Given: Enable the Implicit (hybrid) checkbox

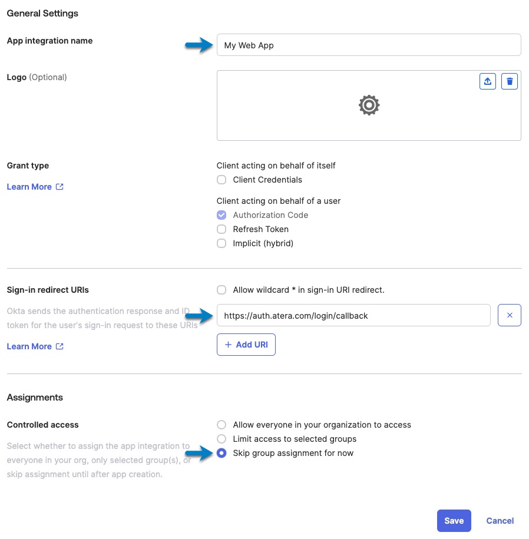Looking at the screenshot, I should [221, 243].
